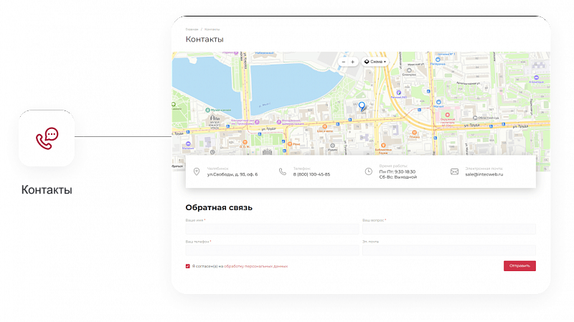This screenshot has height=322, width=574.
Task: Click the Контакты phone chat icon tile
Action: tap(47, 138)
